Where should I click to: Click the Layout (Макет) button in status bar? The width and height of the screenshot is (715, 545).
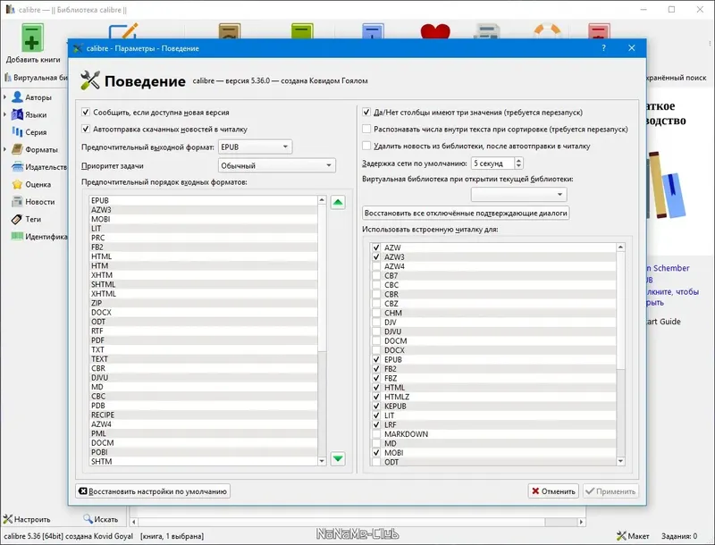(633, 536)
